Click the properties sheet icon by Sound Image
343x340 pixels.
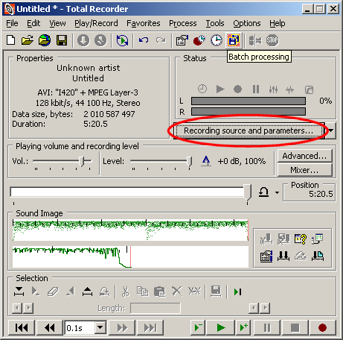pos(266,256)
